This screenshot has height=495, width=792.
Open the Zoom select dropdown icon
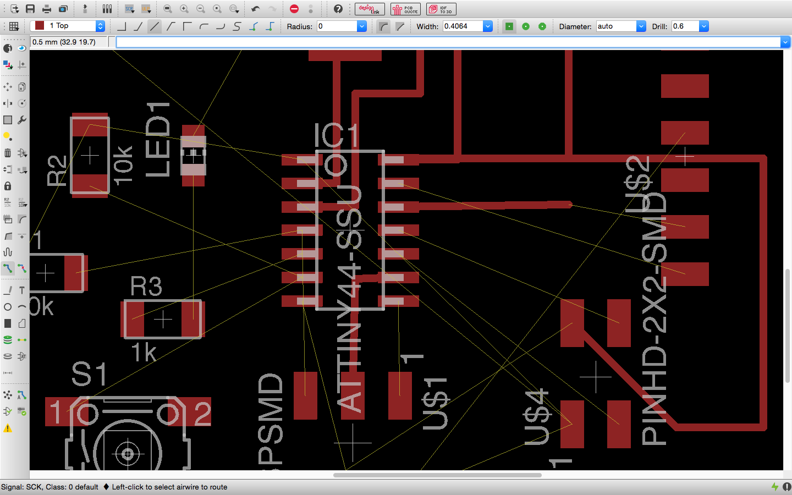point(234,9)
